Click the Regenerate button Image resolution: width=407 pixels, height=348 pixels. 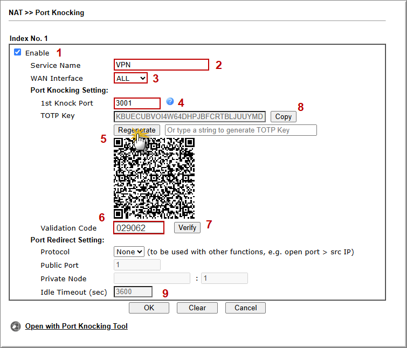coord(137,130)
